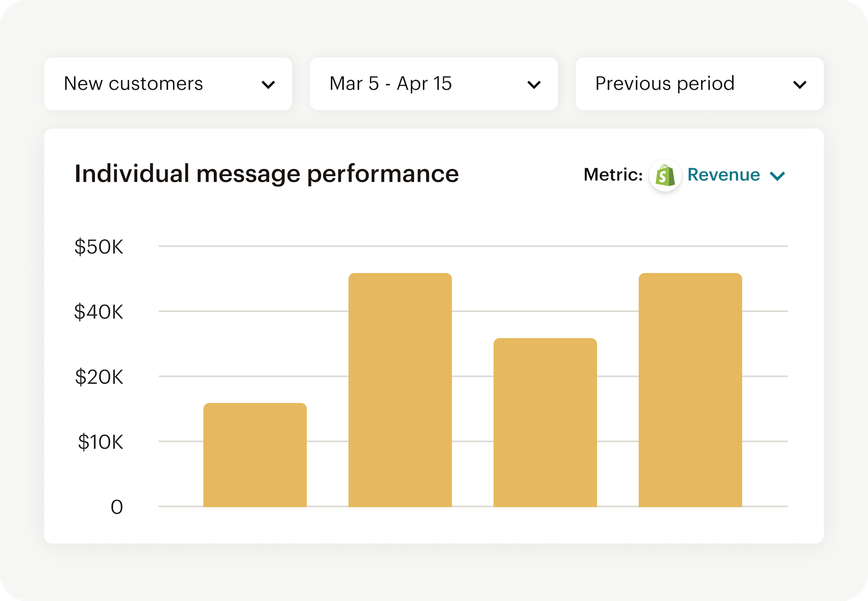Click the $10K axis value
The image size is (868, 601).
tap(101, 442)
